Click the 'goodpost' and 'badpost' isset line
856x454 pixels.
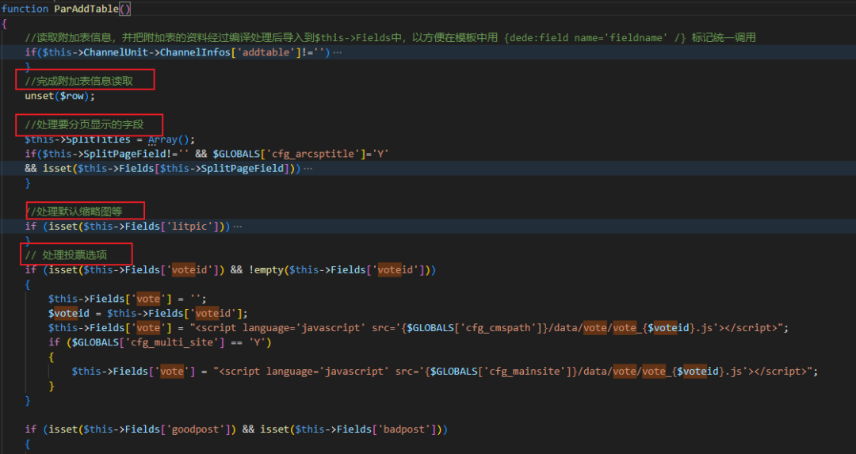pos(236,429)
